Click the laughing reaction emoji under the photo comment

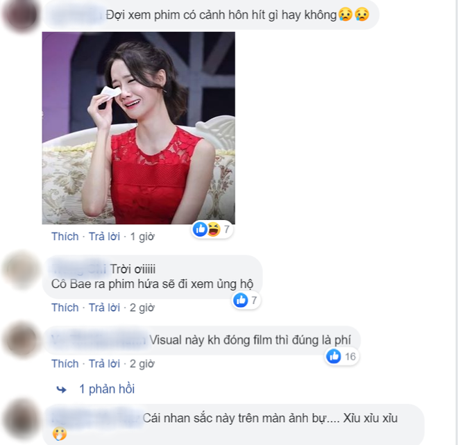point(214,229)
